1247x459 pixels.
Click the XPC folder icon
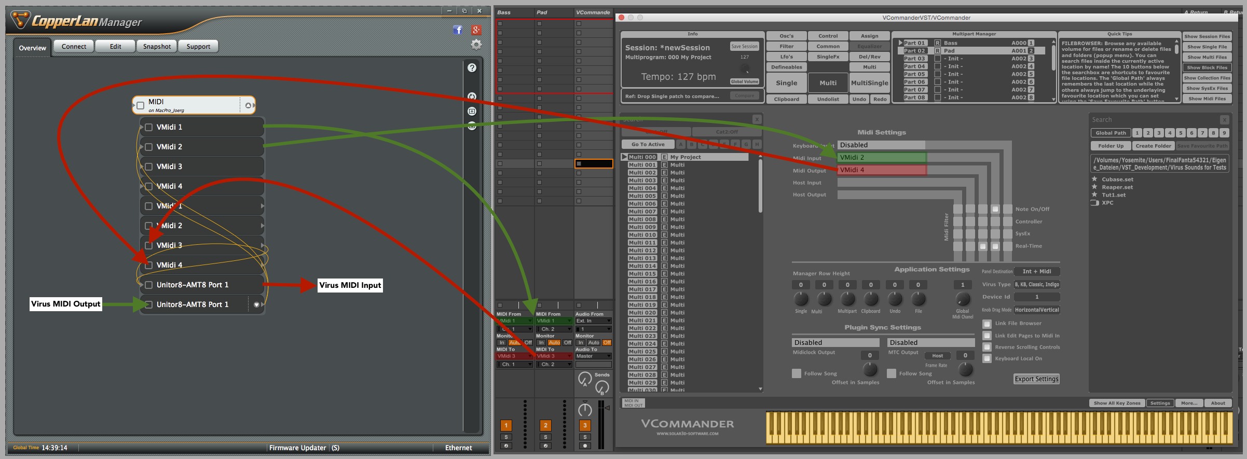coord(1094,203)
